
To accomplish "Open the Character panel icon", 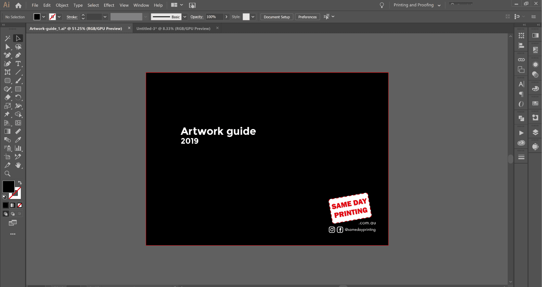I will click(521, 84).
